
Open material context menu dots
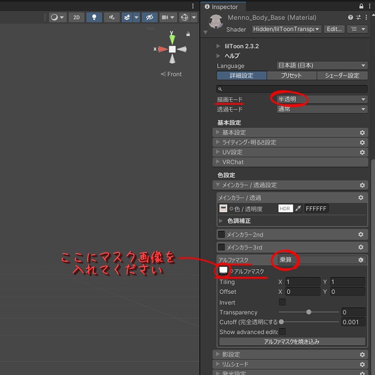pyautogui.click(x=366, y=17)
